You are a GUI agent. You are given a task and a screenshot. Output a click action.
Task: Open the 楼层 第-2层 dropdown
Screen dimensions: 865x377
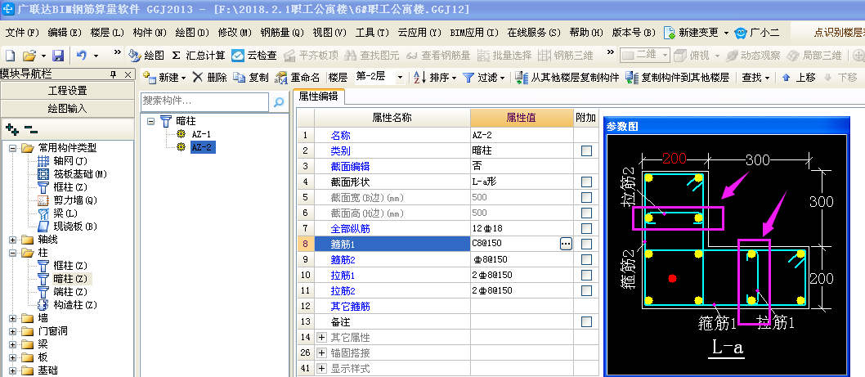pyautogui.click(x=400, y=77)
